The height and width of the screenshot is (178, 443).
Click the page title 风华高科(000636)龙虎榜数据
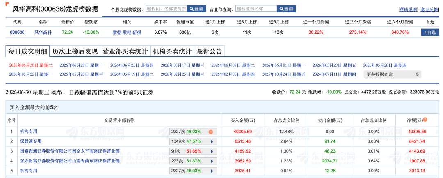[x=55, y=9]
